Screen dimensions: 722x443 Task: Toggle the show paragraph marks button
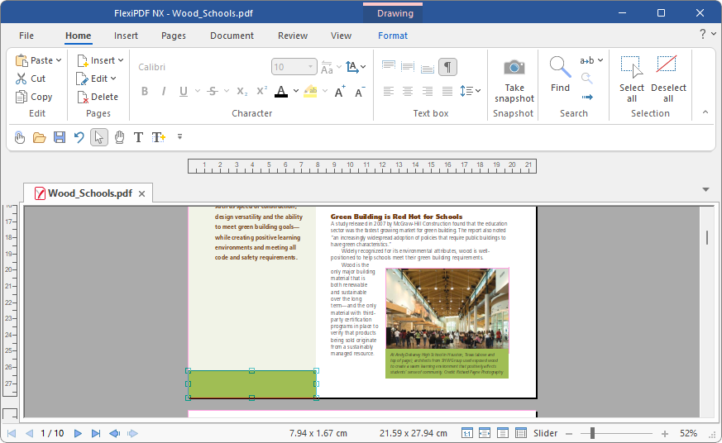coord(447,67)
